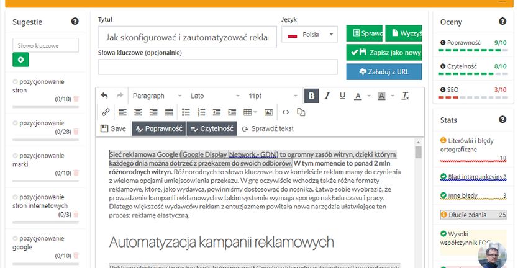Insert a link with the chain icon

point(106,112)
